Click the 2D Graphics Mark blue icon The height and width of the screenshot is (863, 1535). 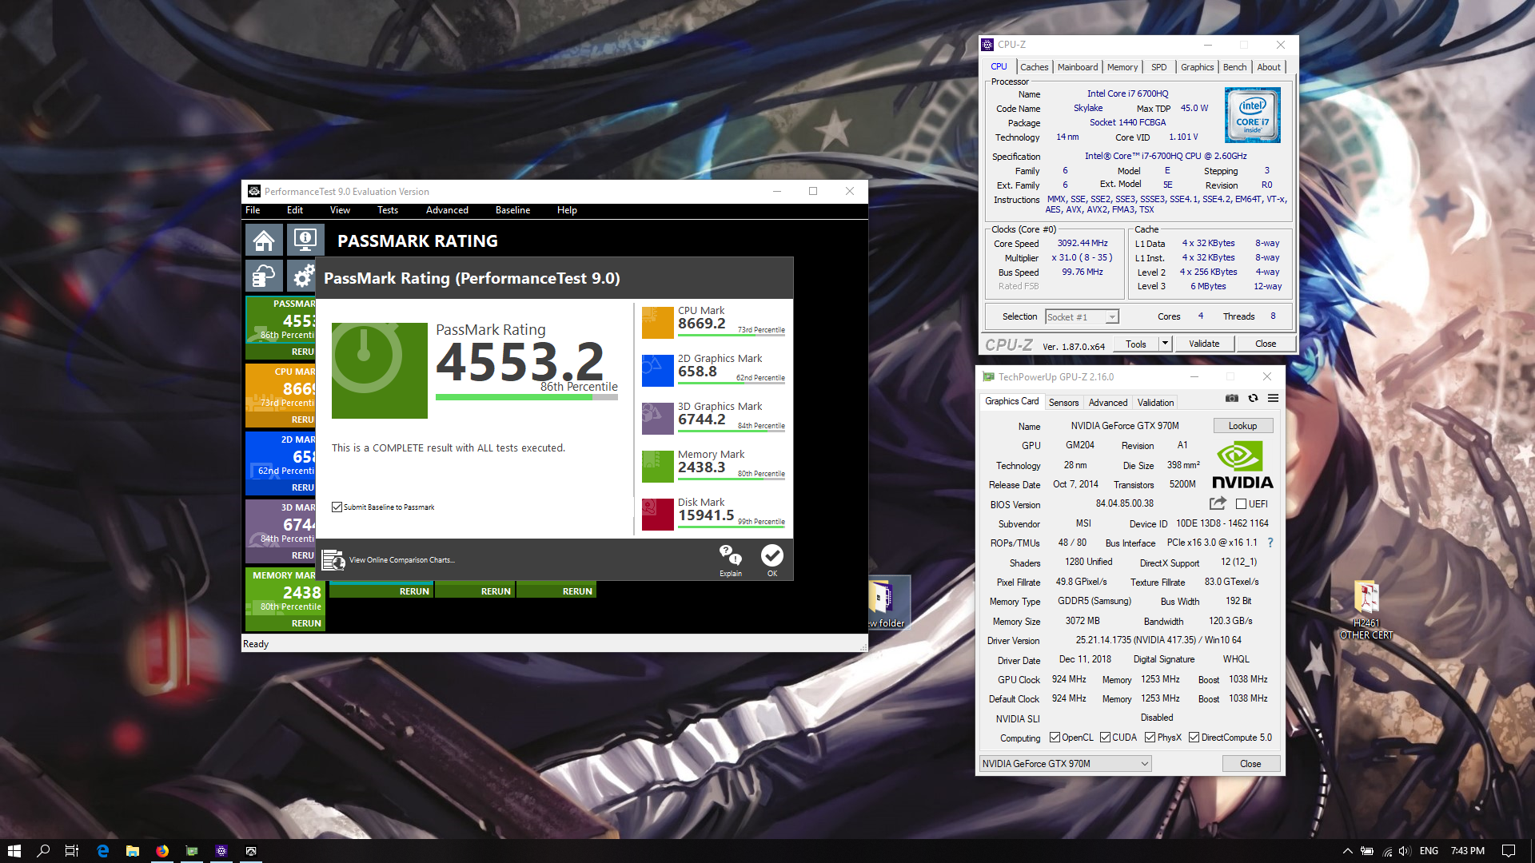tap(657, 371)
